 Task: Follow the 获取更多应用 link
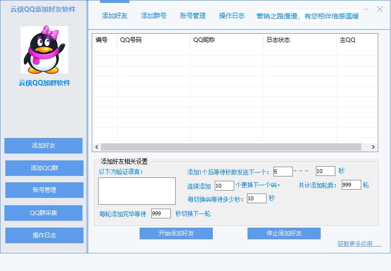pos(359,244)
